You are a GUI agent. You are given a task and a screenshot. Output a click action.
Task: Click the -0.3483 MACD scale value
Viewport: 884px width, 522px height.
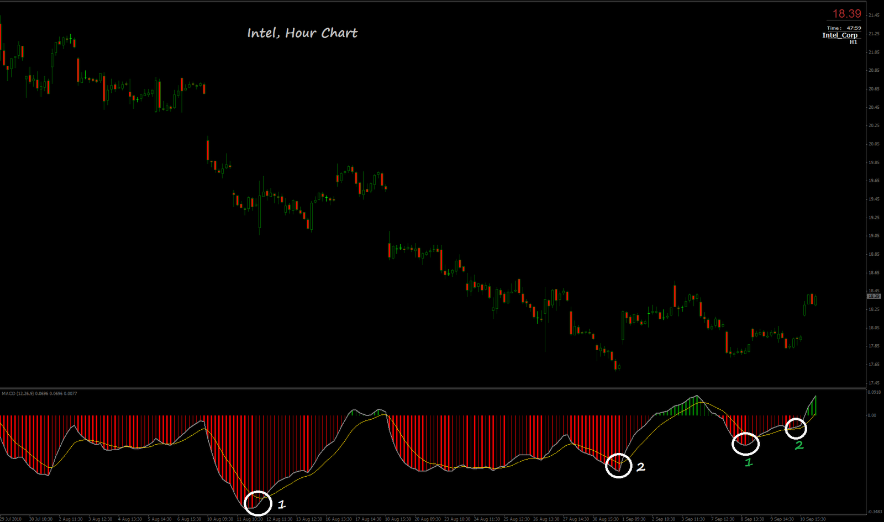pyautogui.click(x=875, y=512)
